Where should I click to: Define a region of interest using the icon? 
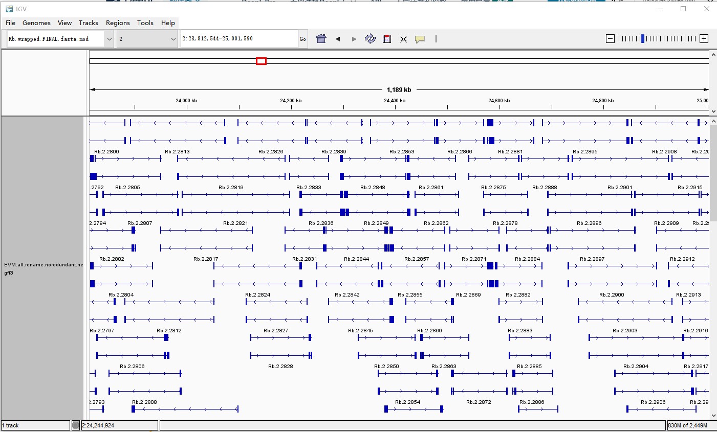coord(386,38)
